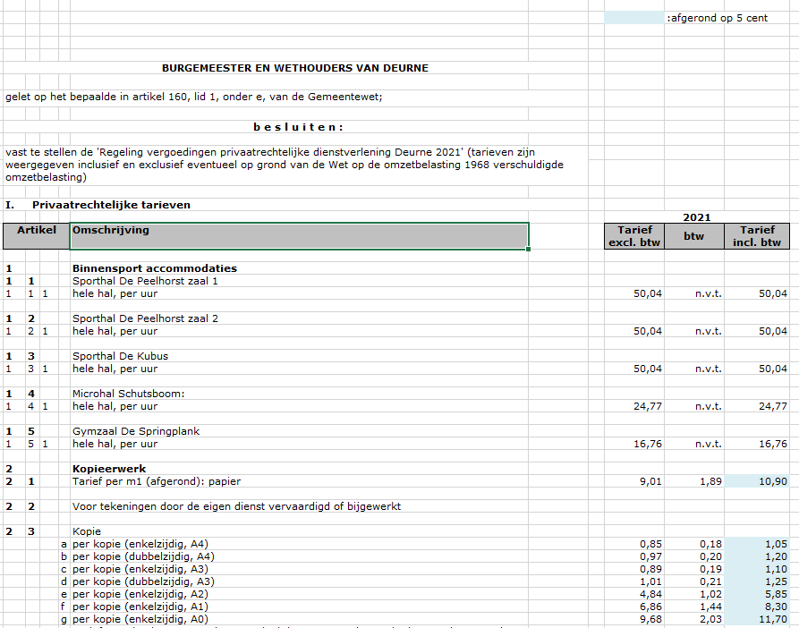Viewport: 799px width, 628px height.
Task: Click the 'Tarief excl. btw' column header
Action: pyautogui.click(x=634, y=236)
